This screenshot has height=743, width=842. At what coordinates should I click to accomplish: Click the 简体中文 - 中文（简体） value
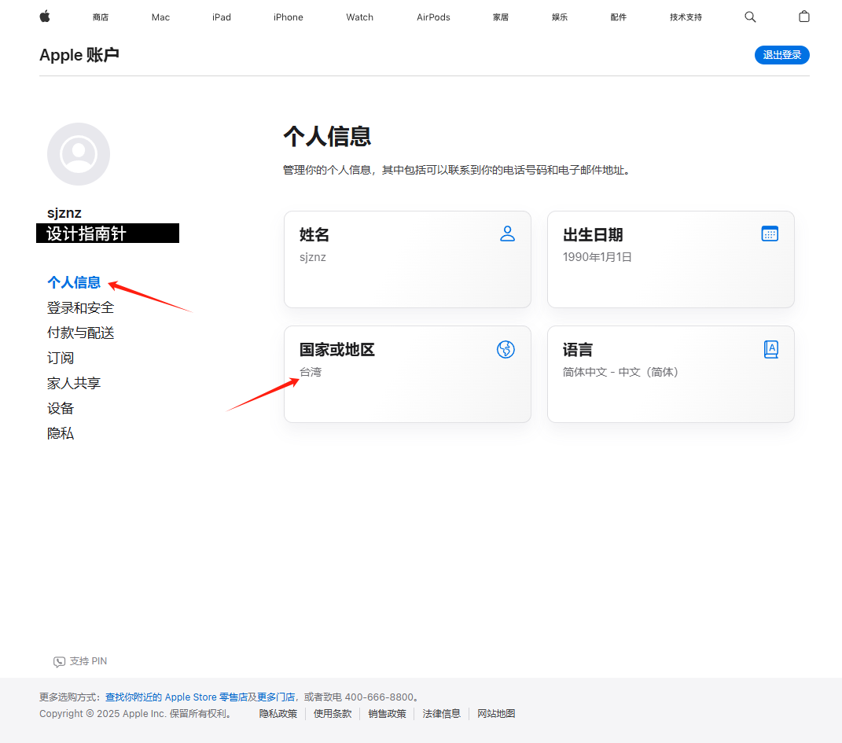(620, 372)
